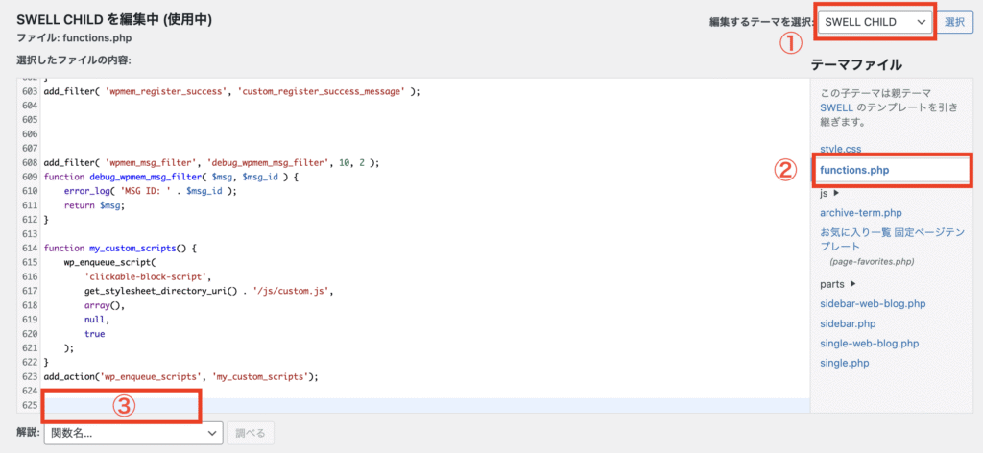
Task: Click function my_custom_scripts line 614
Action: point(120,249)
